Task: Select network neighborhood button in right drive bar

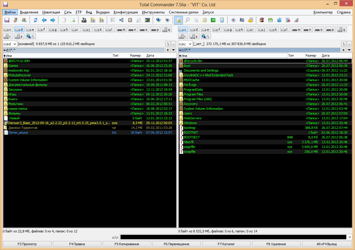Action: coord(206,36)
